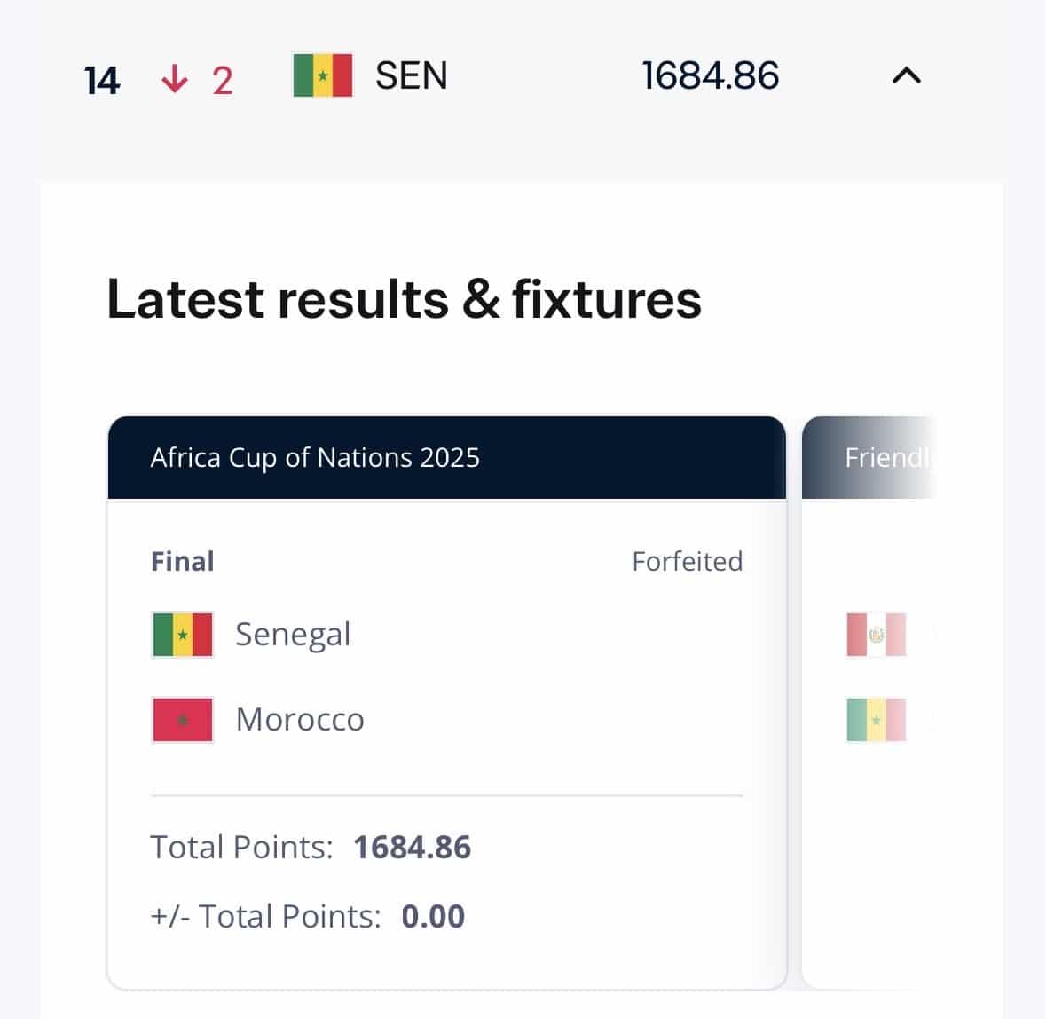Click the Morocco team name link
1046x1019 pixels.
(x=299, y=720)
